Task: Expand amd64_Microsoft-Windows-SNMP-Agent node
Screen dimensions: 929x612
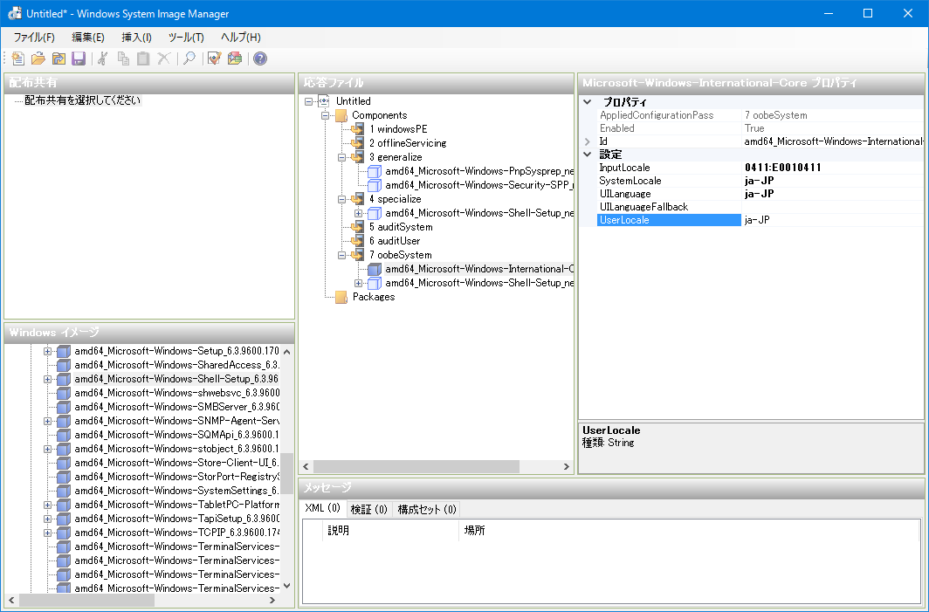Action: tap(47, 421)
